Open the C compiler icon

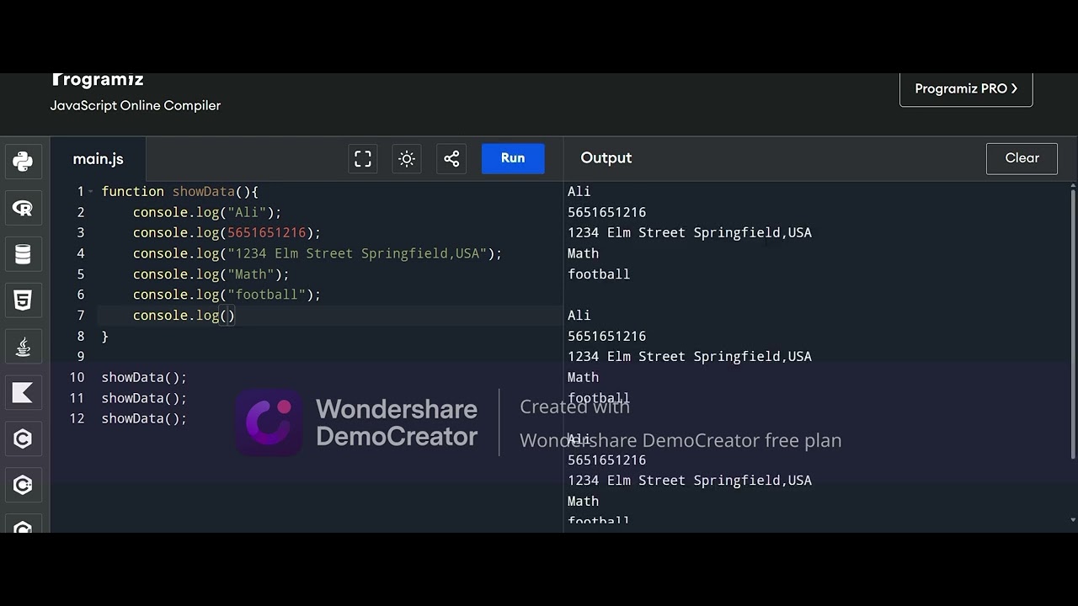click(23, 439)
